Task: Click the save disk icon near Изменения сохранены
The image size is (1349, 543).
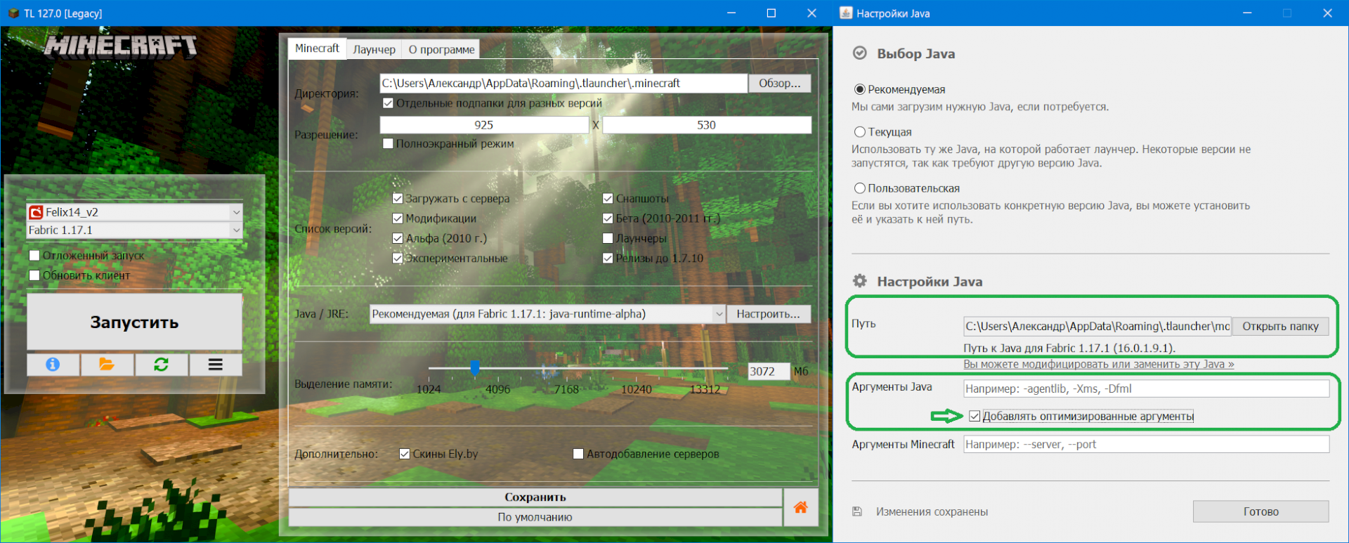Action: pyautogui.click(x=857, y=511)
